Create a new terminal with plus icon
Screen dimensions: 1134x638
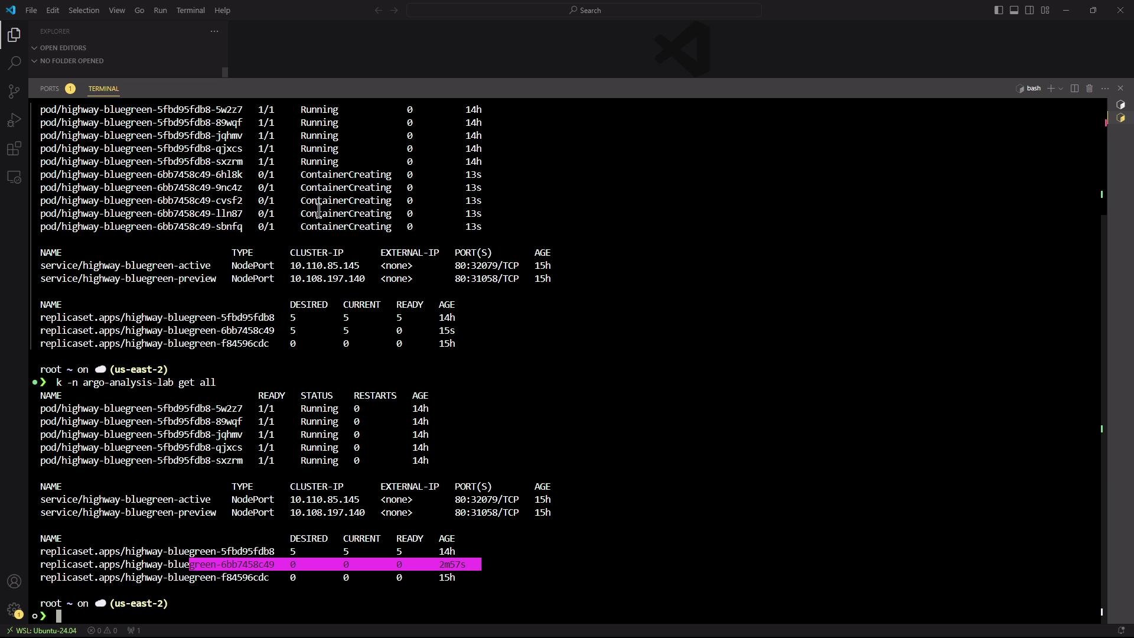pos(1051,89)
